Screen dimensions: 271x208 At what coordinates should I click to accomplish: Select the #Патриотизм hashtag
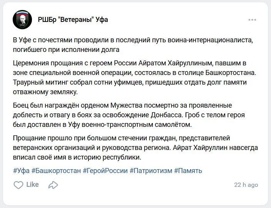[x=151, y=170]
